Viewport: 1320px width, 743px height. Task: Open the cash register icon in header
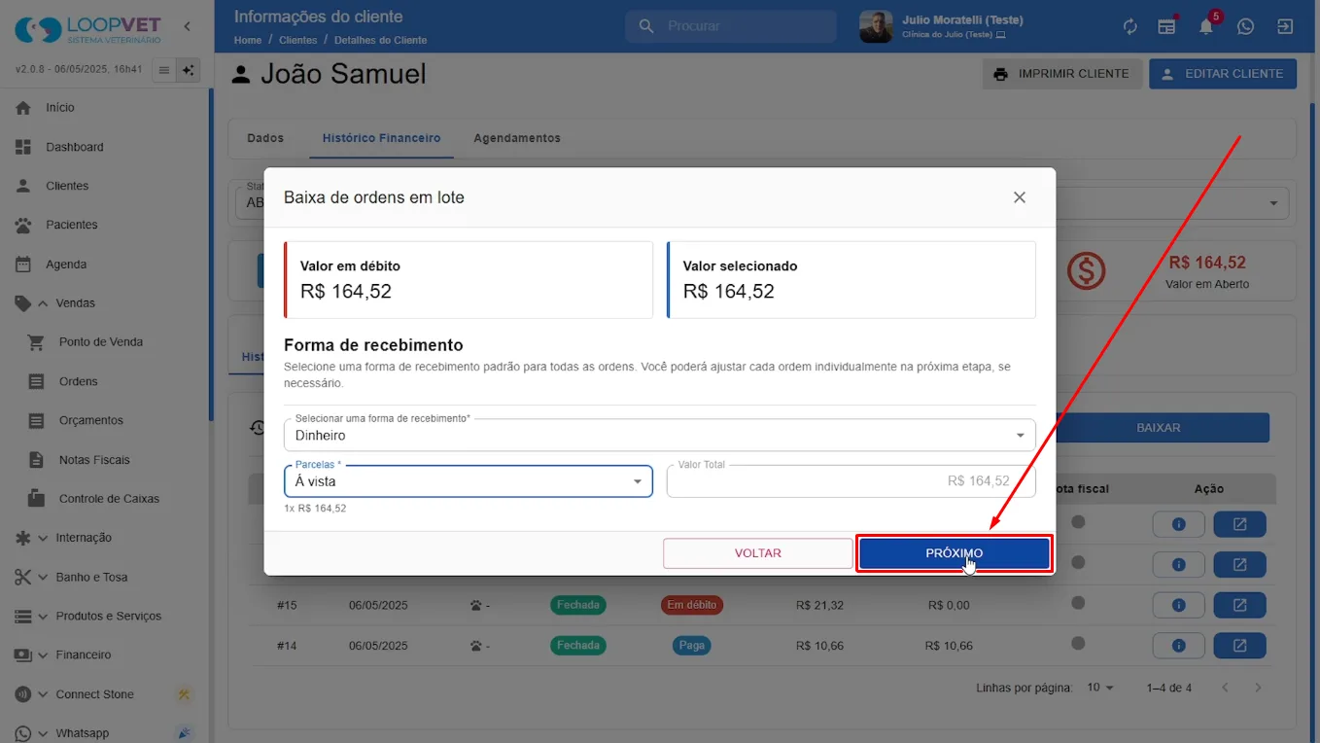(1167, 26)
